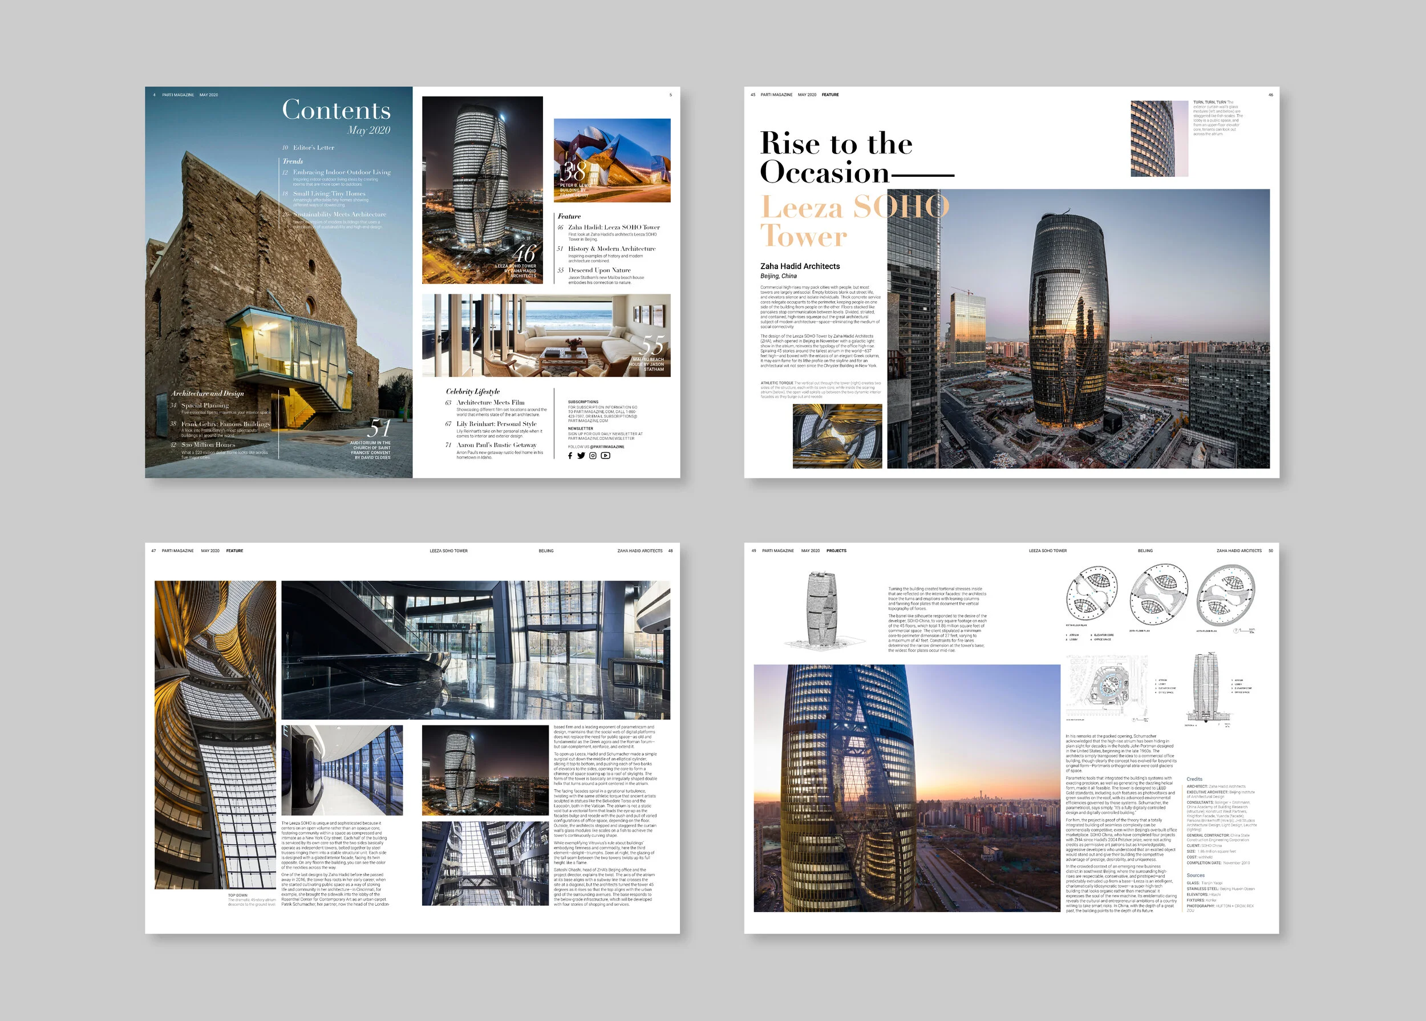Select the Malibu beach house photo numbered 55

pos(546,336)
